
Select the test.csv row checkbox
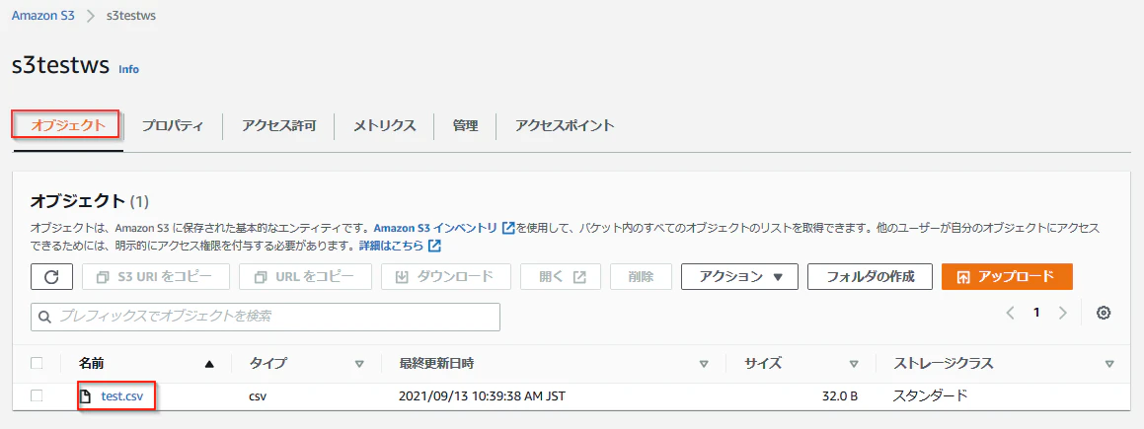pyautogui.click(x=38, y=396)
